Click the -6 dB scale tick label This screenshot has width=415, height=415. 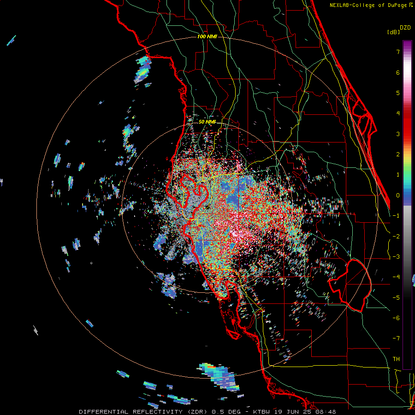(396, 318)
